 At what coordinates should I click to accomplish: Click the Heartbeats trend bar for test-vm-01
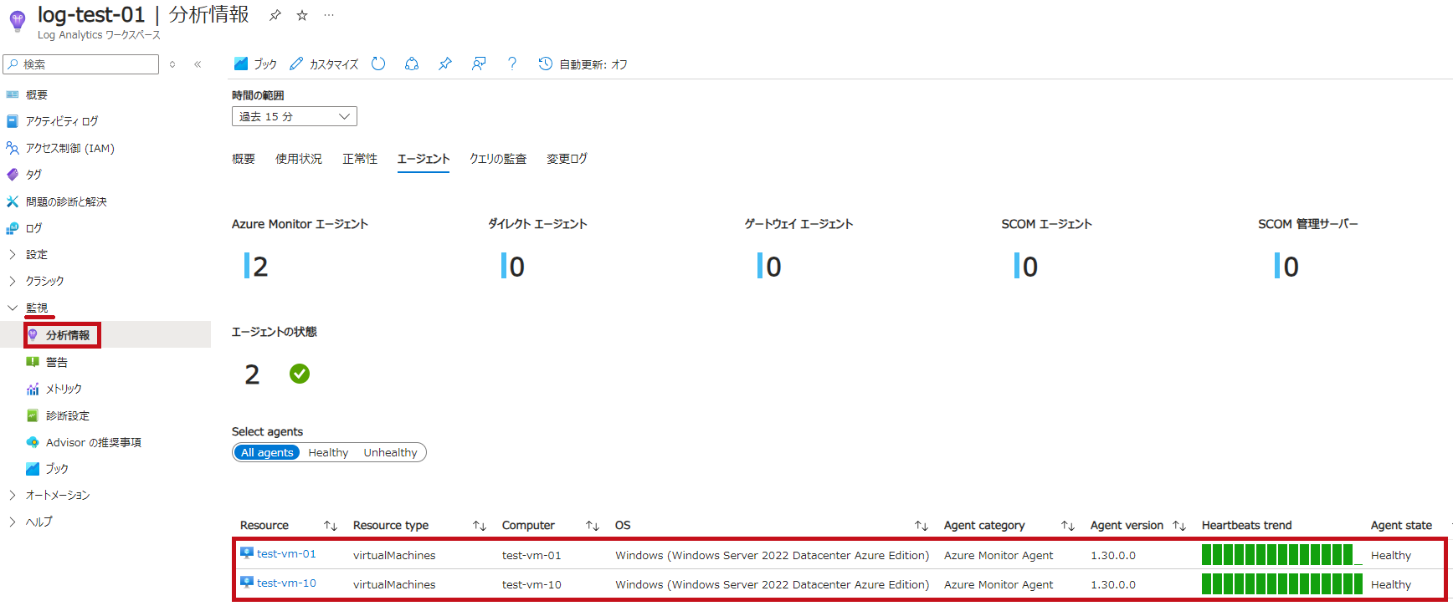(1281, 555)
